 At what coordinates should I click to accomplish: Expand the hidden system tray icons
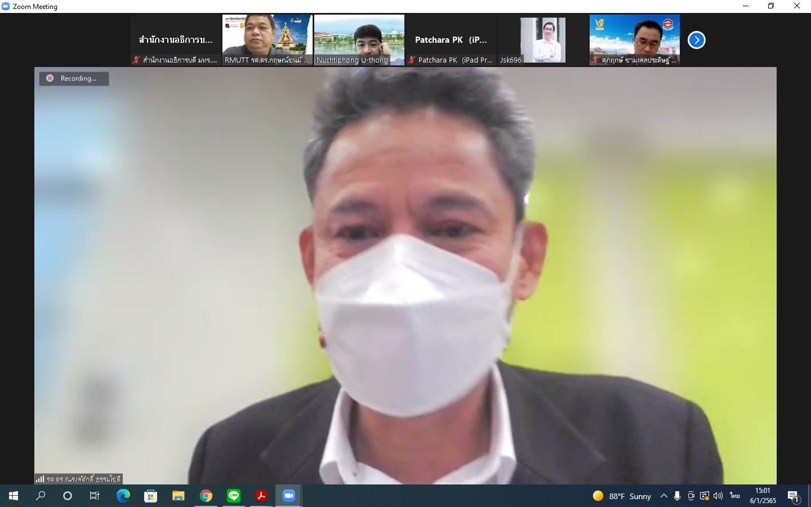[x=664, y=496]
